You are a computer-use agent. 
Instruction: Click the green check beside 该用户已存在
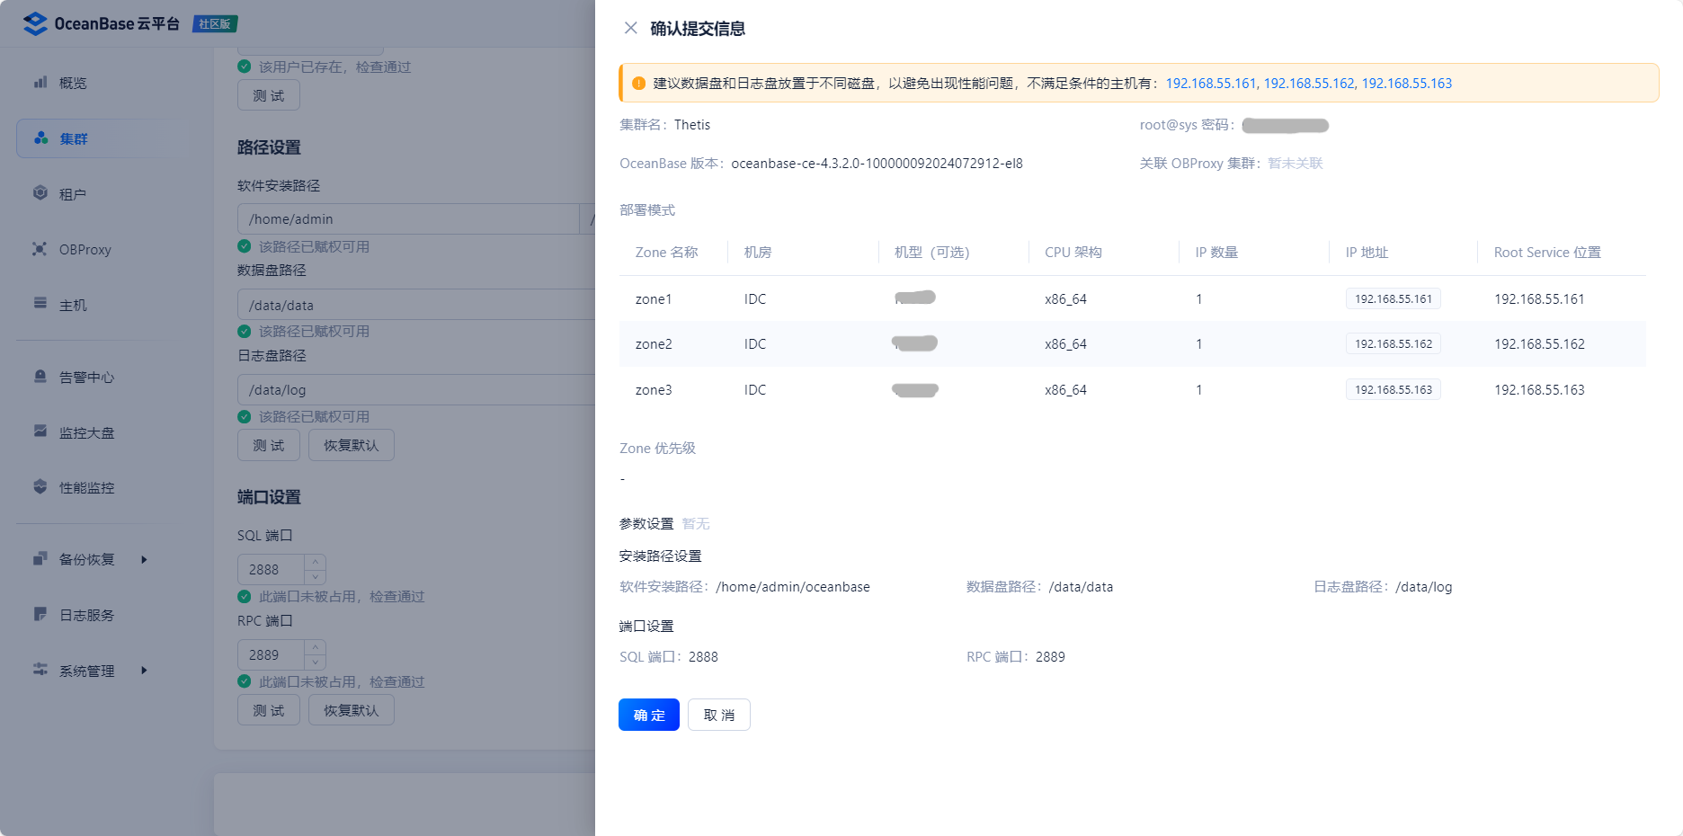[244, 67]
